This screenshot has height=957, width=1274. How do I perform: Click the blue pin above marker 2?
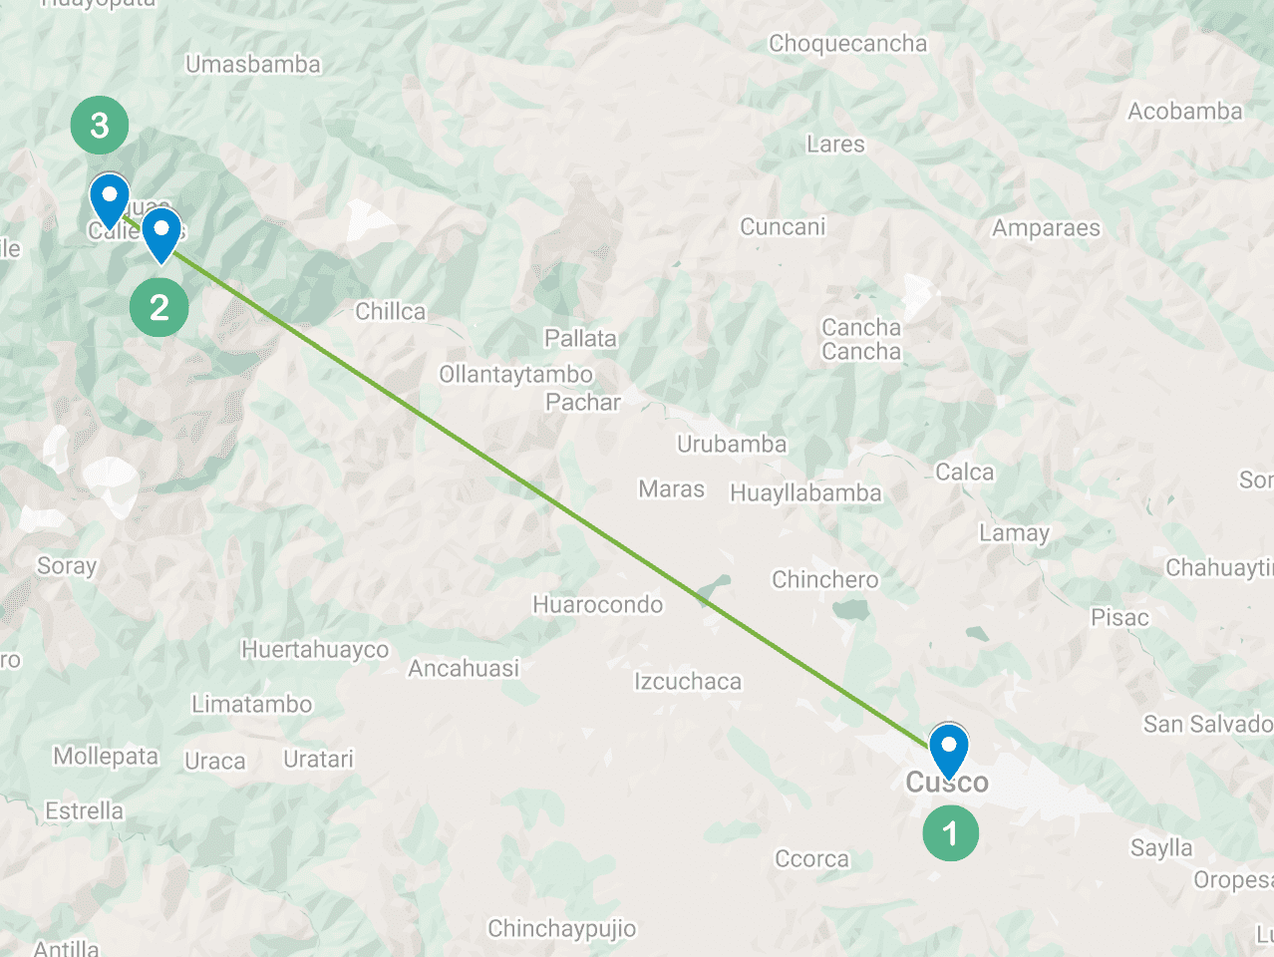[161, 235]
